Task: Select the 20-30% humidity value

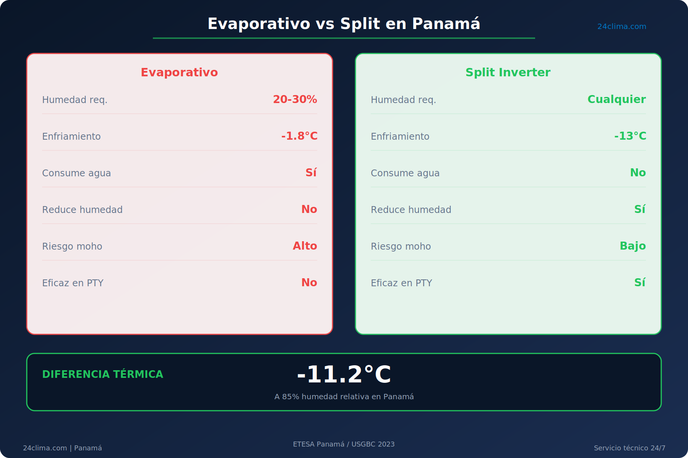Action: pyautogui.click(x=295, y=100)
